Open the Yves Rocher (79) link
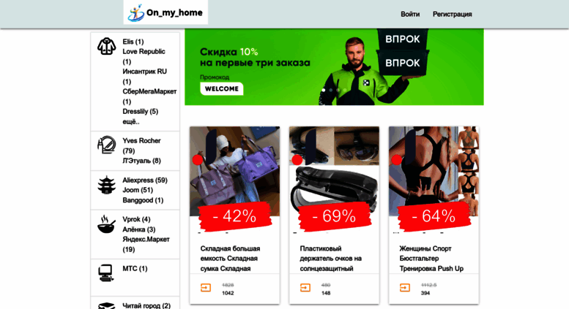 coord(141,145)
